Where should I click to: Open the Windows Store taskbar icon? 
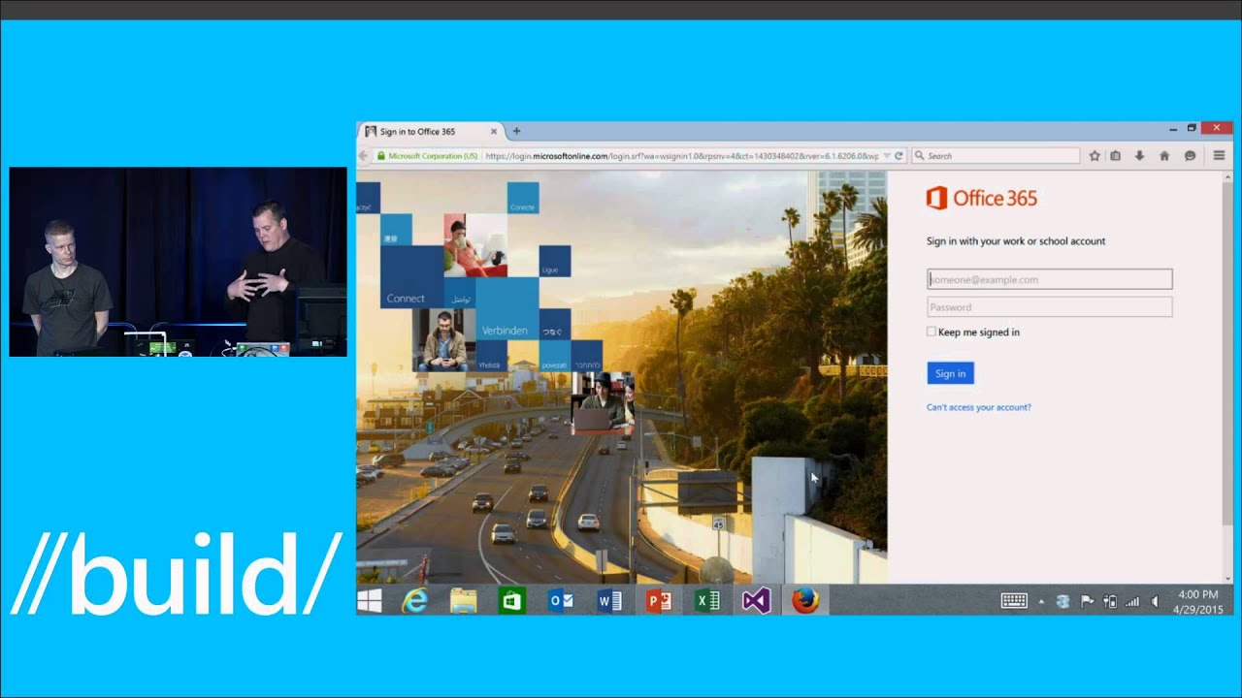[512, 601]
